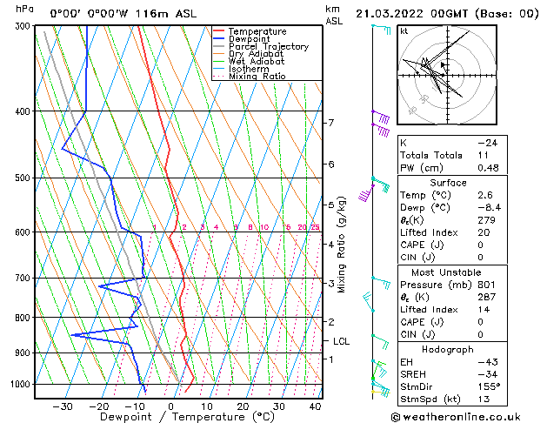Click the 700 hPa pressure label
Screen dimensions: 547x423
click(24, 279)
